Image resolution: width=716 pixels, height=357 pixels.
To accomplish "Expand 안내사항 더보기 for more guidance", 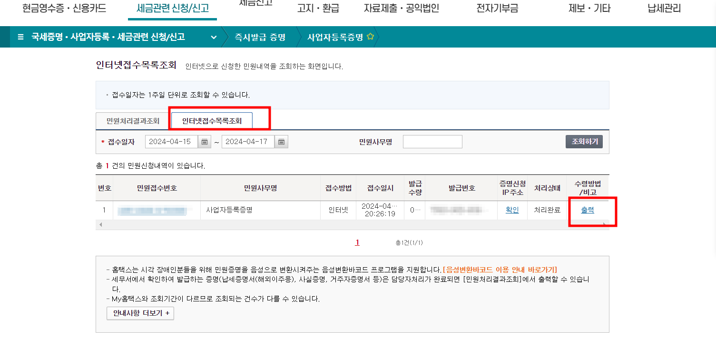I will (140, 313).
